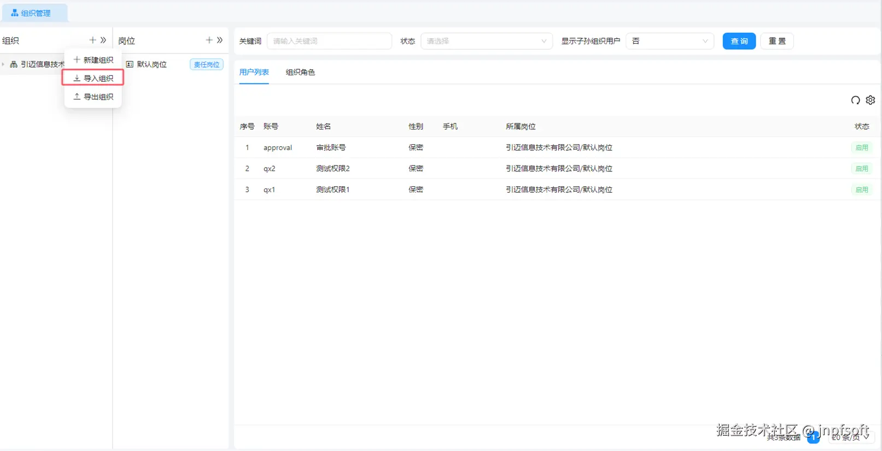Click the name 审批账号
The width and height of the screenshot is (882, 451).
click(331, 147)
